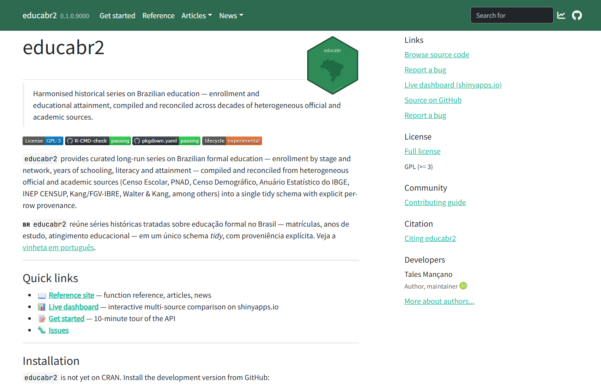Image resolution: width=601 pixels, height=390 pixels.
Task: Click the Quick links heading
Action: tap(50, 278)
